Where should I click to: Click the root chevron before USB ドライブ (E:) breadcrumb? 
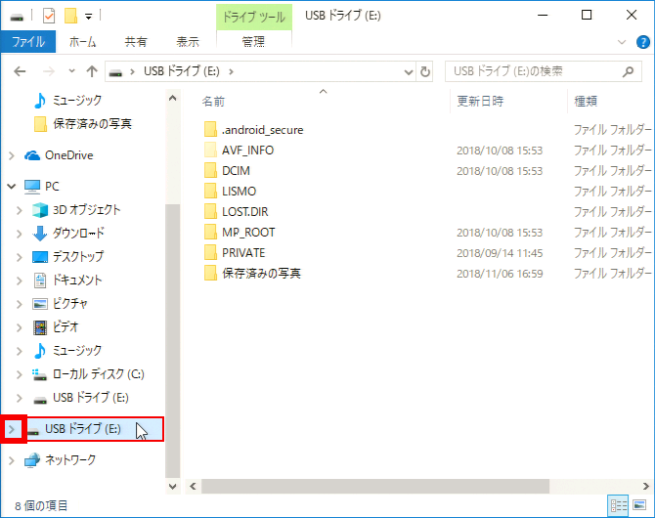click(x=132, y=72)
